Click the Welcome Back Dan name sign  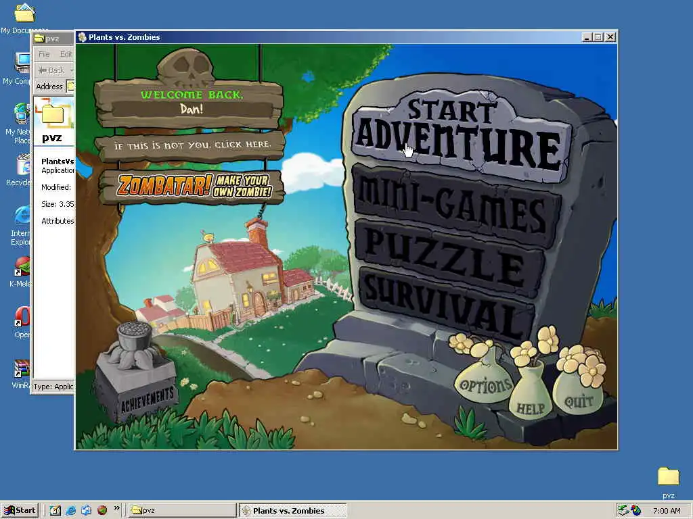[189, 103]
